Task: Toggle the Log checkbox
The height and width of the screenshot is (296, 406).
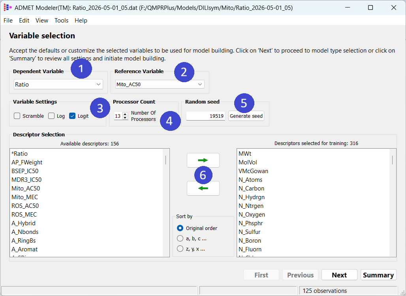Action: tap(51, 116)
